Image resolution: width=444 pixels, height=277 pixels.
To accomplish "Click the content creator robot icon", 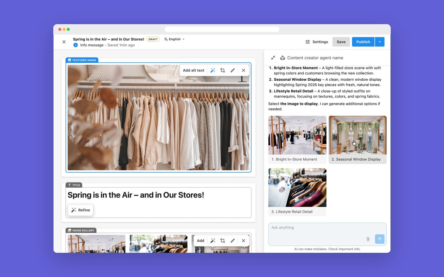I will coord(282,58).
